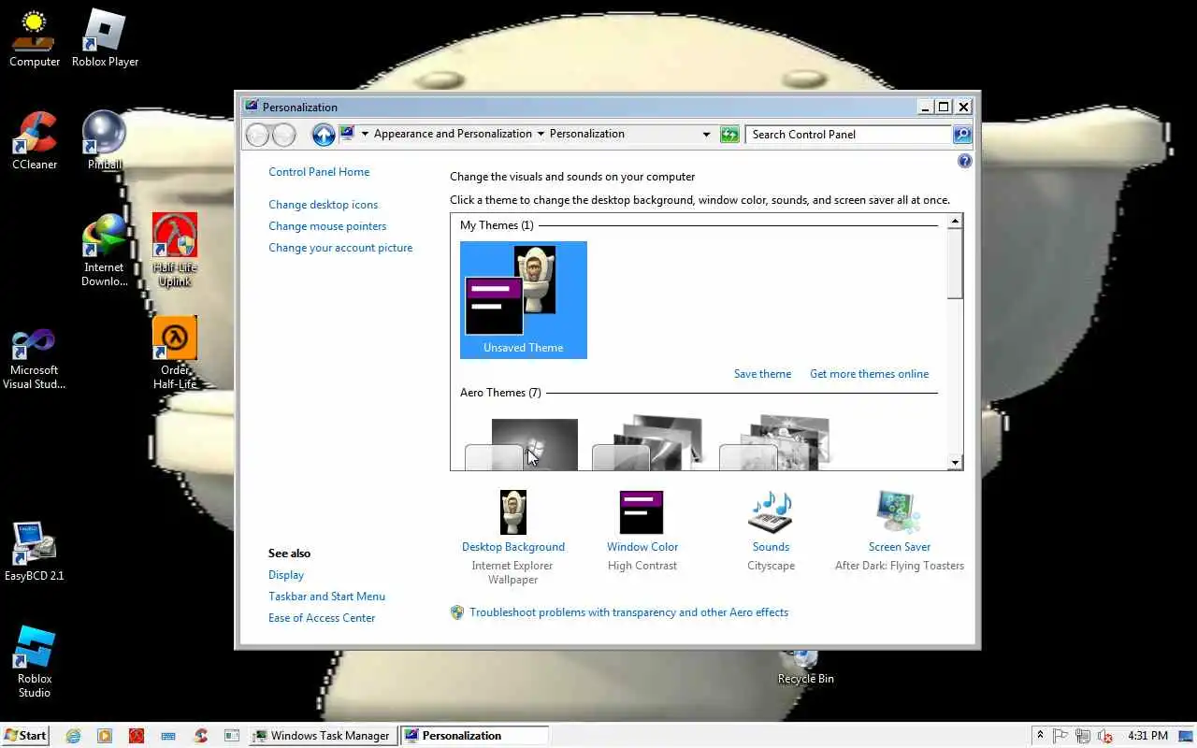Image resolution: width=1197 pixels, height=748 pixels.
Task: Open Ease of Access Center link
Action: coord(322,618)
